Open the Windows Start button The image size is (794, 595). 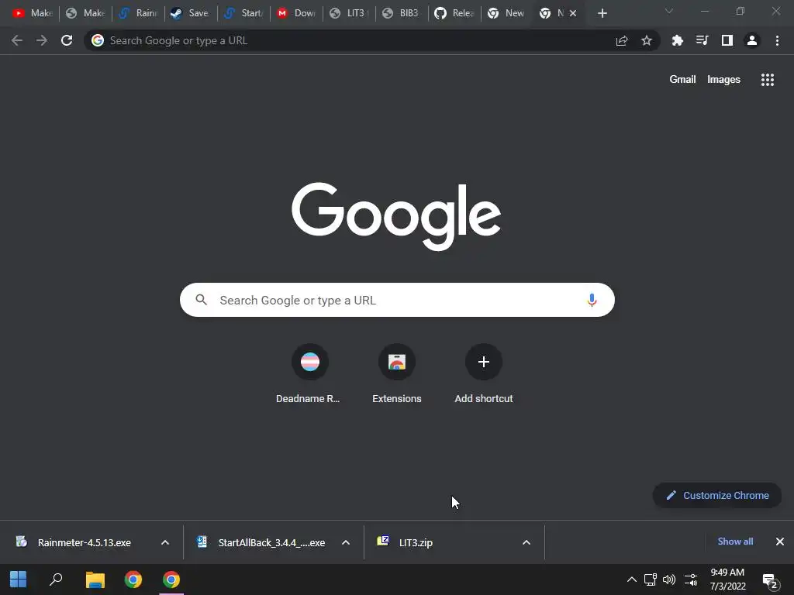pos(19,580)
